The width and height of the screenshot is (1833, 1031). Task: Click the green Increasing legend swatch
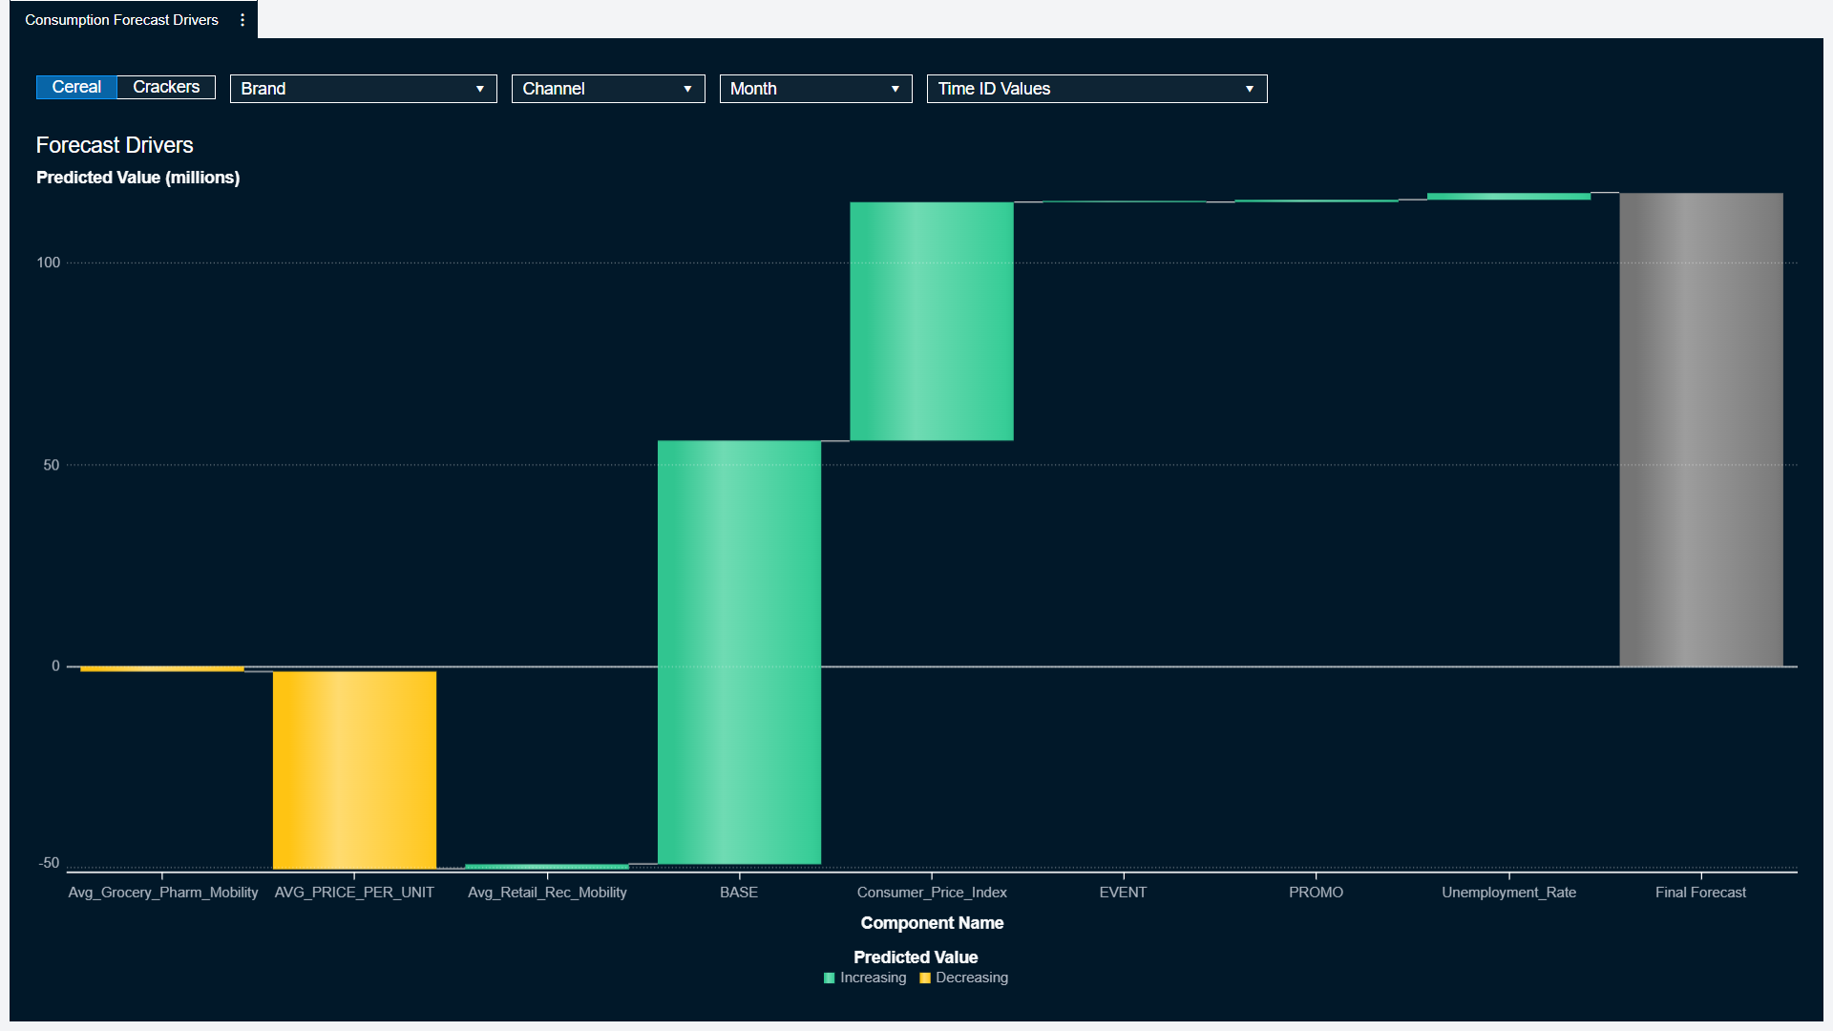(x=829, y=978)
